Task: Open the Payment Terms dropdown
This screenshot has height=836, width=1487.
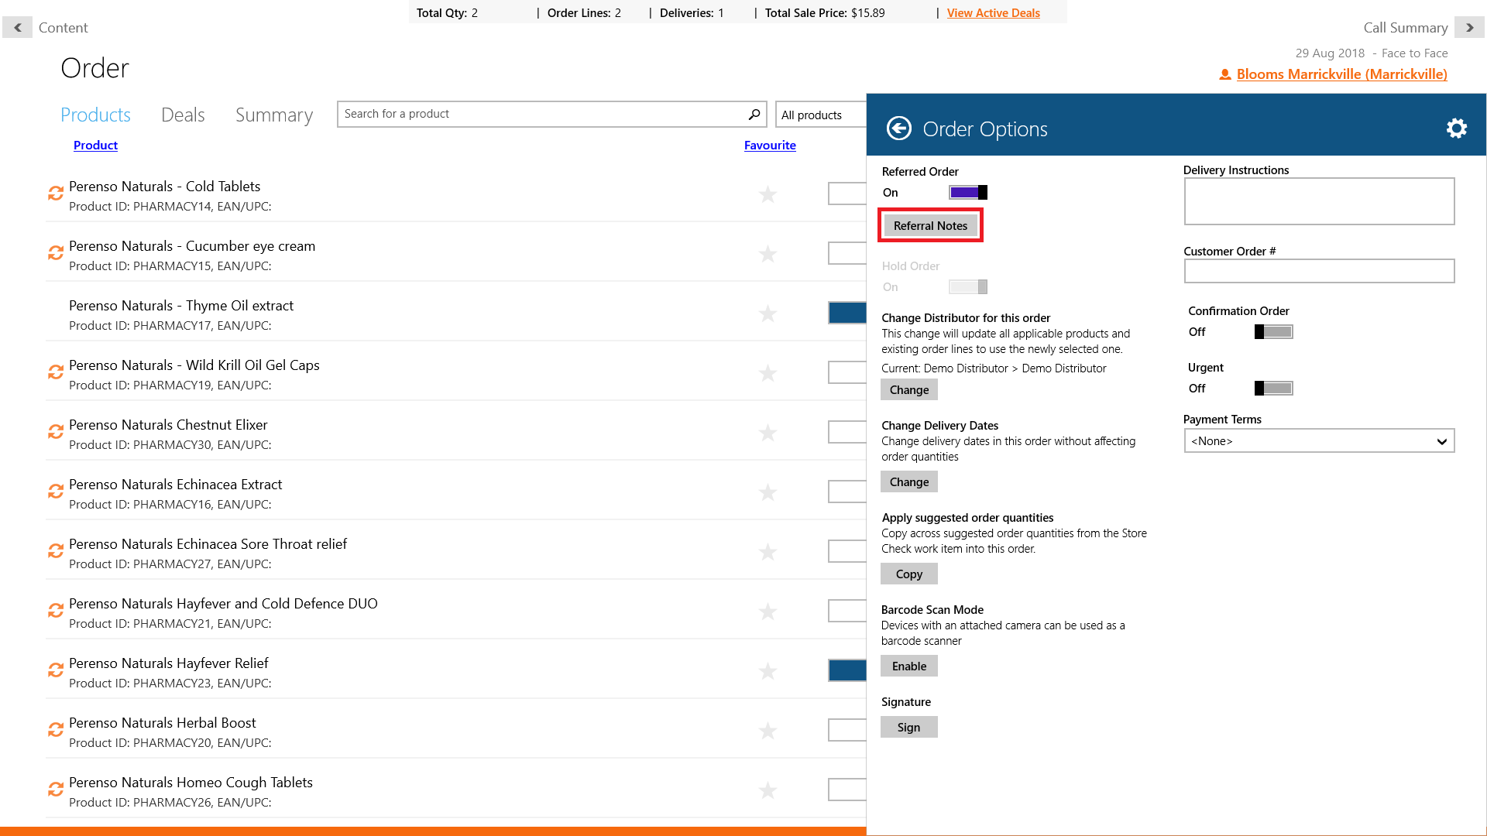Action: pos(1319,441)
